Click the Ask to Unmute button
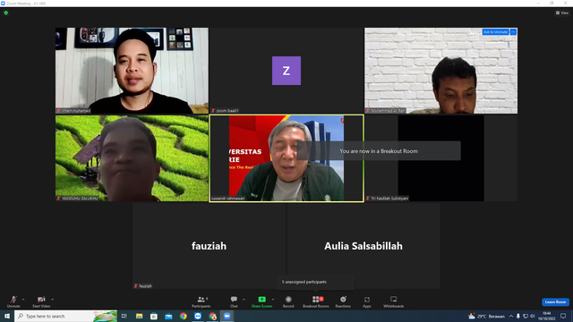Viewport: 573px width, 322px height. [495, 32]
